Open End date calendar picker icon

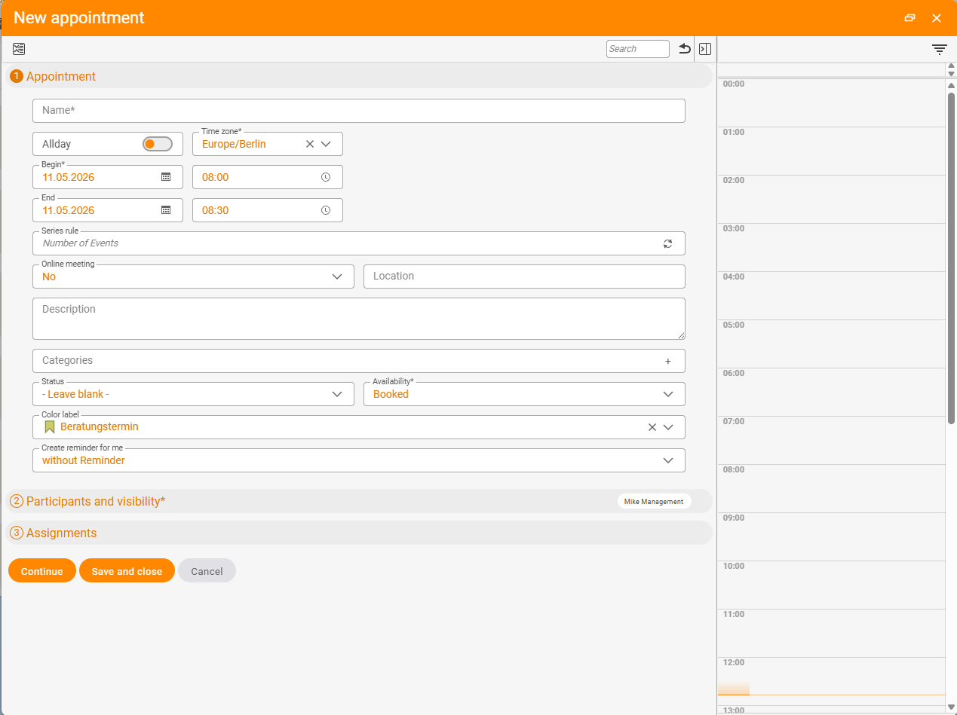click(167, 210)
